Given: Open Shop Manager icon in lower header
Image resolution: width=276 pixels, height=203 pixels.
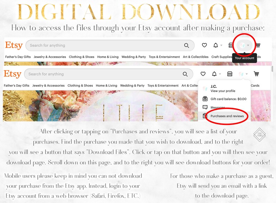Looking at the screenshot, I should tap(230, 74).
